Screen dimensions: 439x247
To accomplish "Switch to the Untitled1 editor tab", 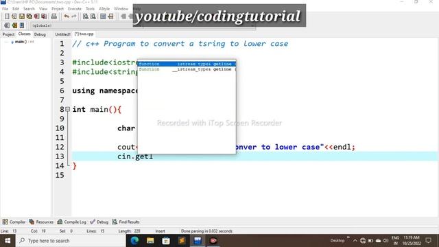I will point(62,34).
